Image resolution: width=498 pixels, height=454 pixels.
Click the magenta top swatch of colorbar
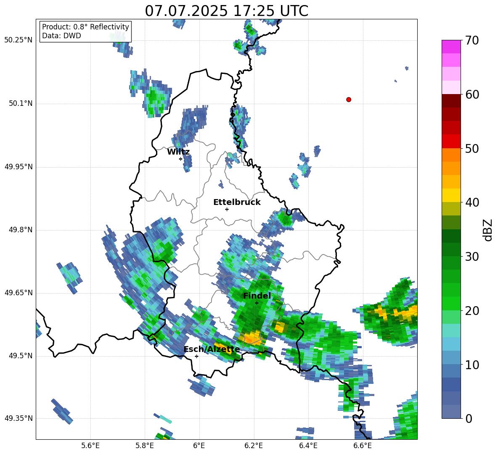pos(451,47)
